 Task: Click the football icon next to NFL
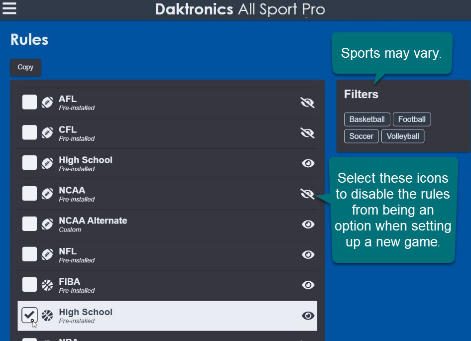tap(47, 254)
